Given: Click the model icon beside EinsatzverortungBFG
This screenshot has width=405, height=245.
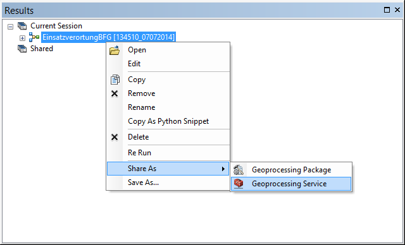Looking at the screenshot, I should pos(34,37).
